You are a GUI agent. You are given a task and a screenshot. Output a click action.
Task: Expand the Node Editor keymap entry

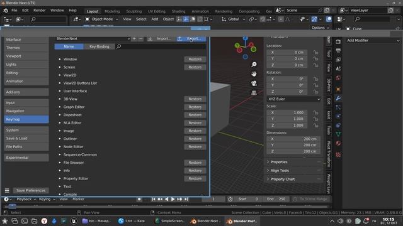(60, 146)
